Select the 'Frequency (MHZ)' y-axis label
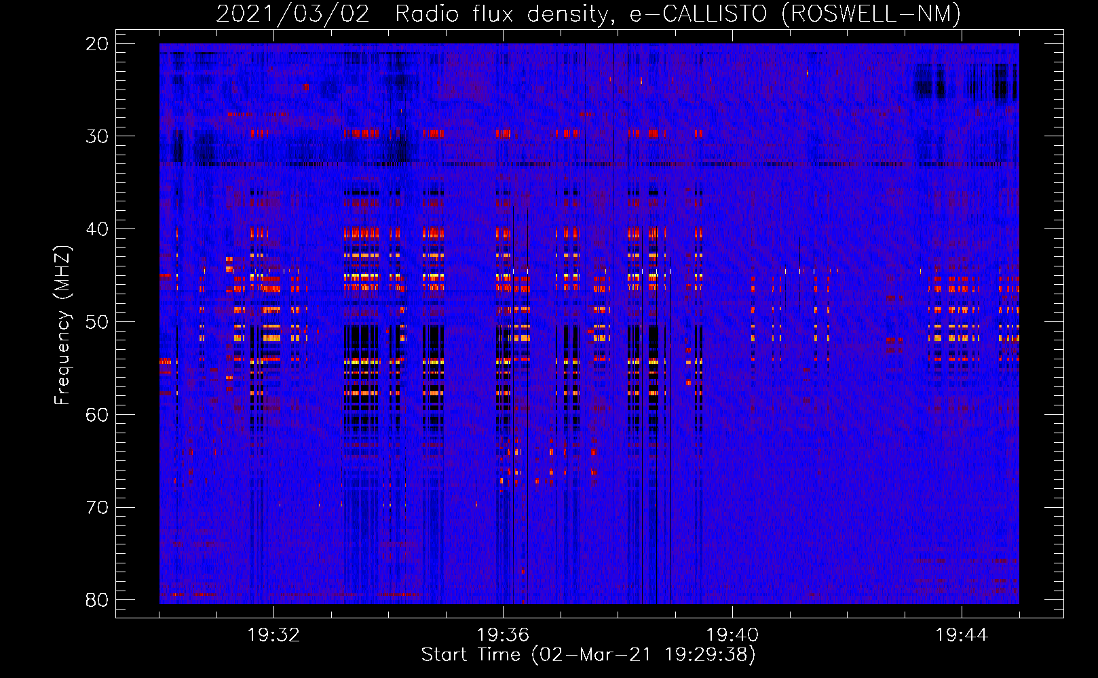The height and width of the screenshot is (678, 1098). click(62, 325)
